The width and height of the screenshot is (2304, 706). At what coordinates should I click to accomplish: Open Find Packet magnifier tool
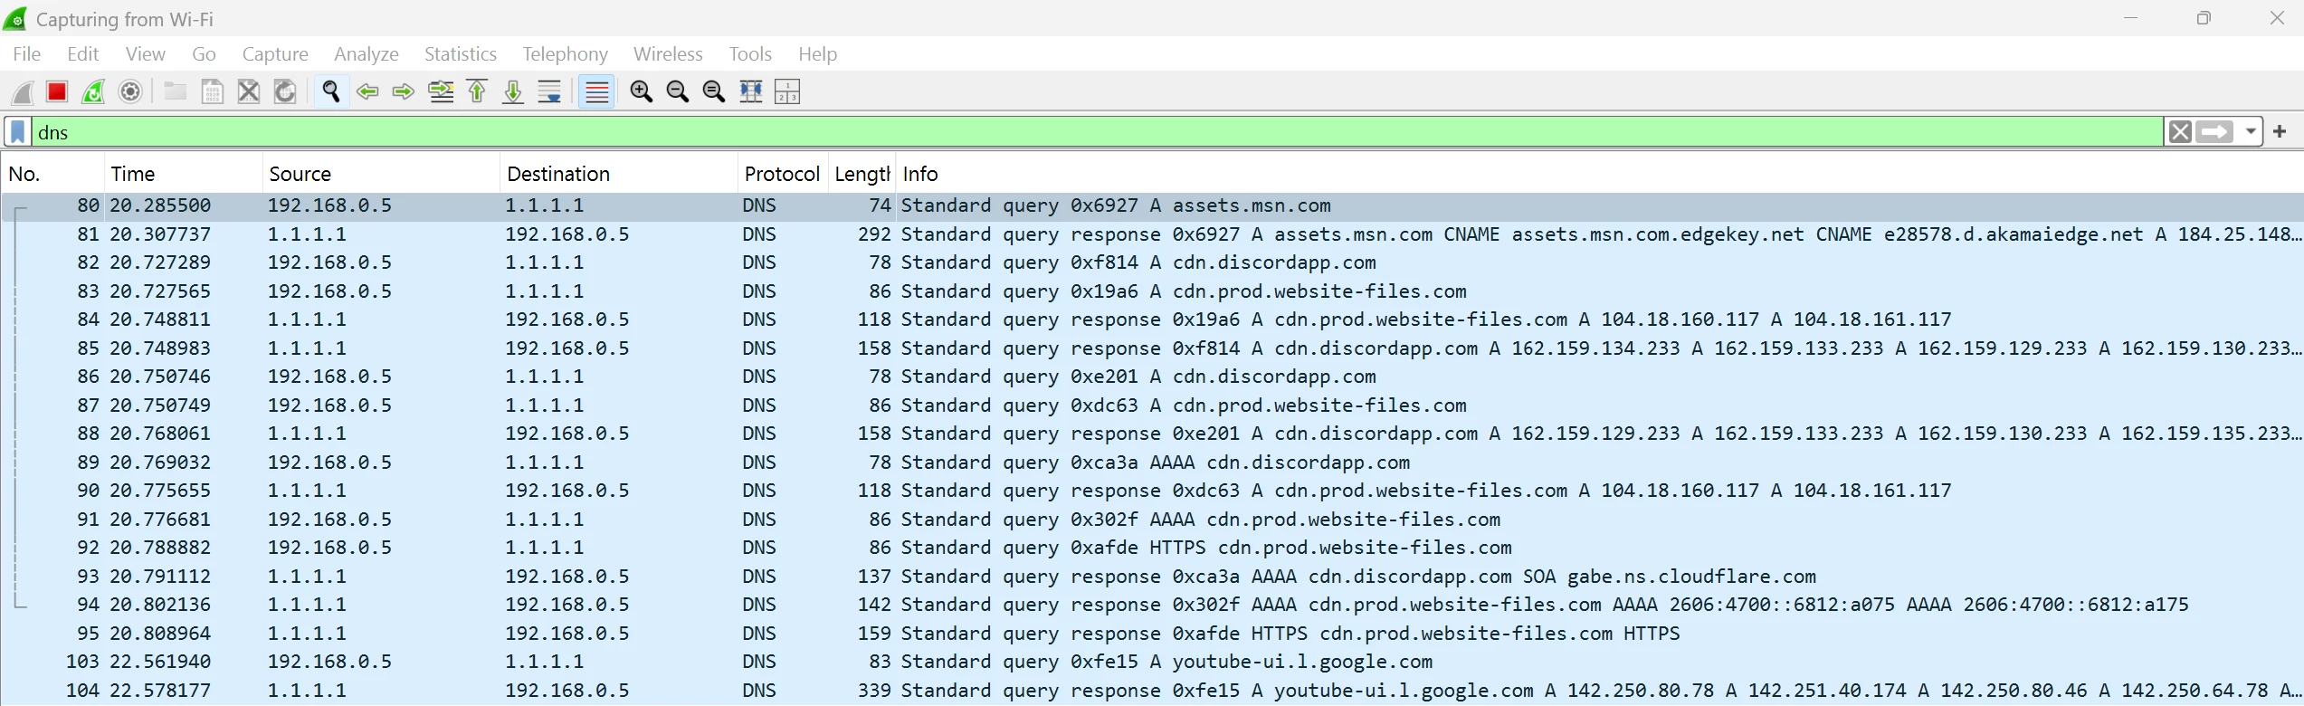[331, 91]
